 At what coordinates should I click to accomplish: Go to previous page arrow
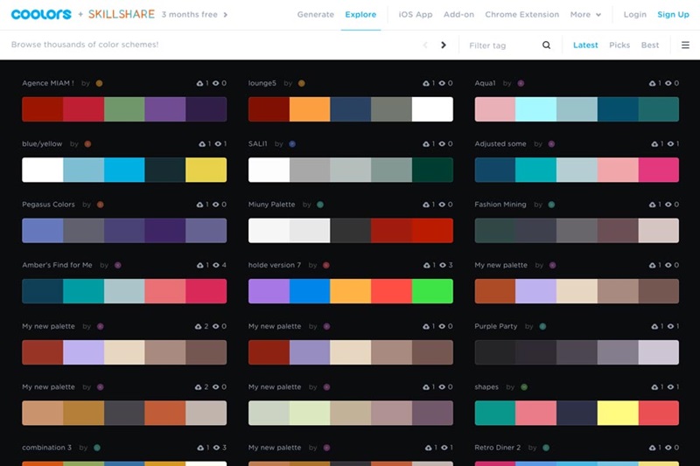[425, 45]
